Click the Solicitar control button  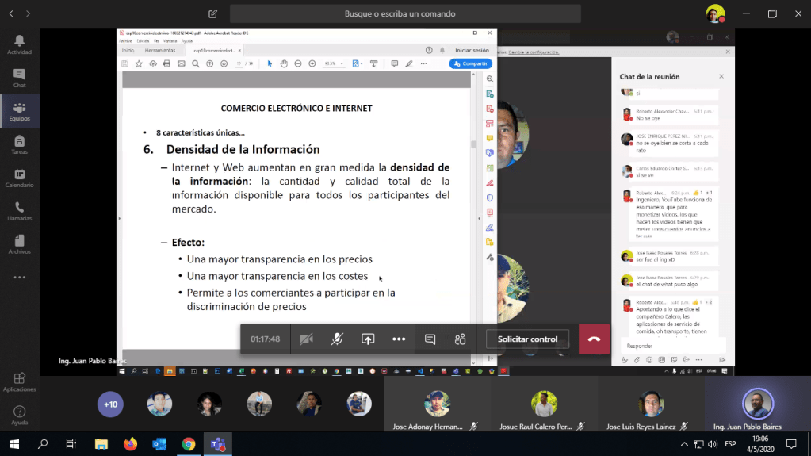(527, 339)
